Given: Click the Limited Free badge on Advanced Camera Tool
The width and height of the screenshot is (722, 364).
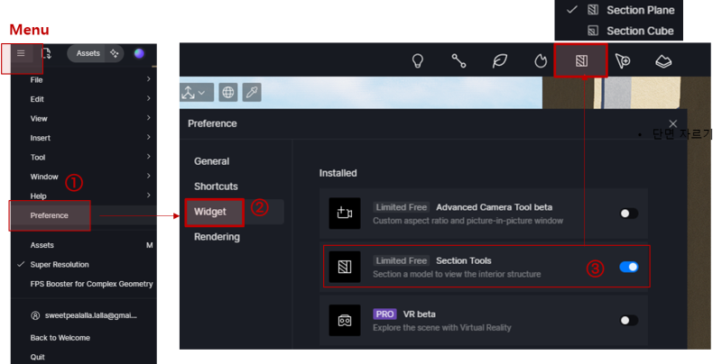Looking at the screenshot, I should coord(401,207).
